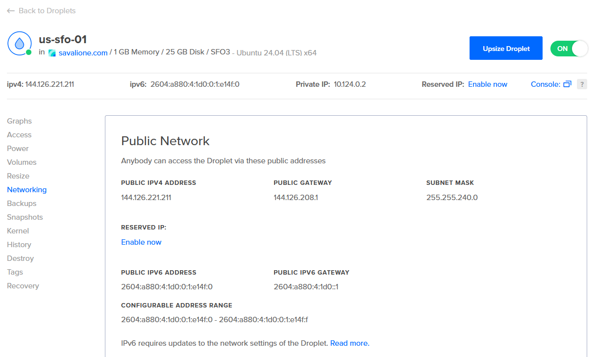Select Graphs in the sidebar

coord(19,121)
